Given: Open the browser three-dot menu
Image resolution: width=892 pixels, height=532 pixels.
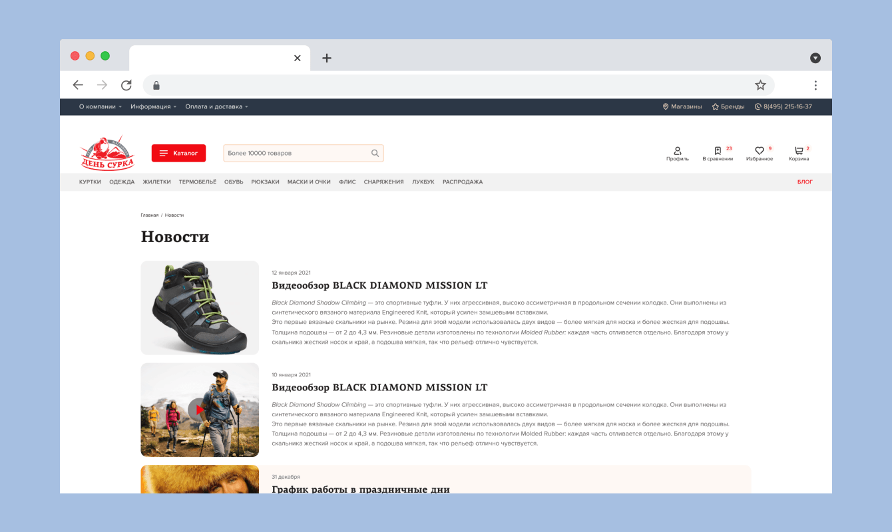Looking at the screenshot, I should tap(815, 85).
